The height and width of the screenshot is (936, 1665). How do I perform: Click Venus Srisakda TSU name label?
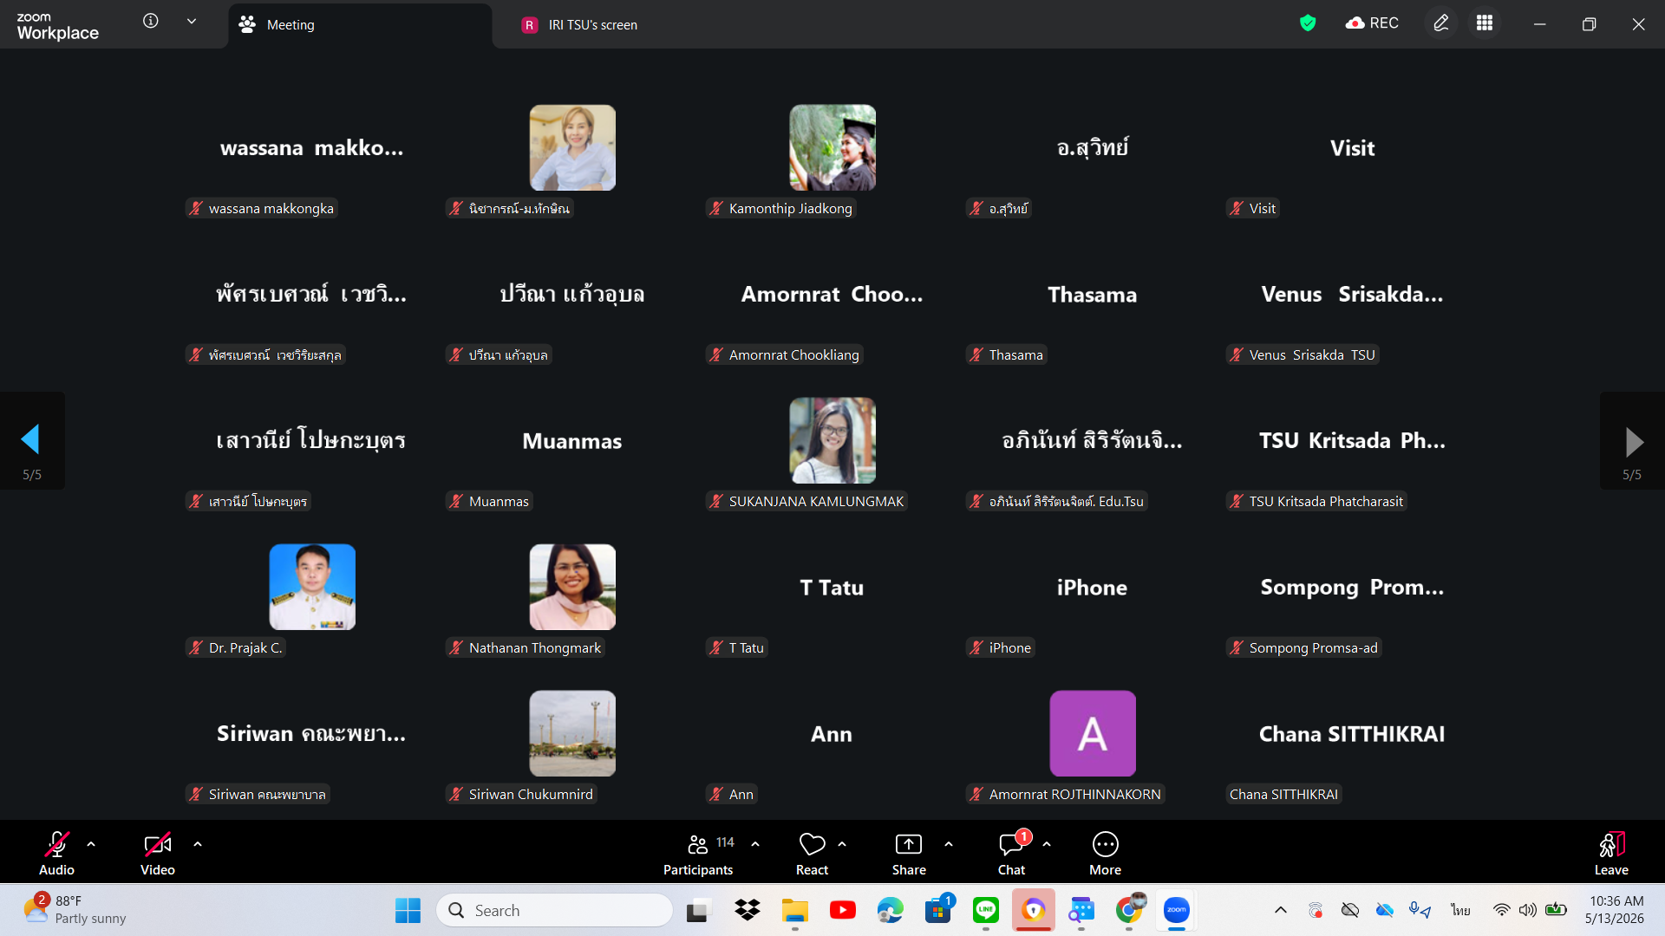point(1303,354)
